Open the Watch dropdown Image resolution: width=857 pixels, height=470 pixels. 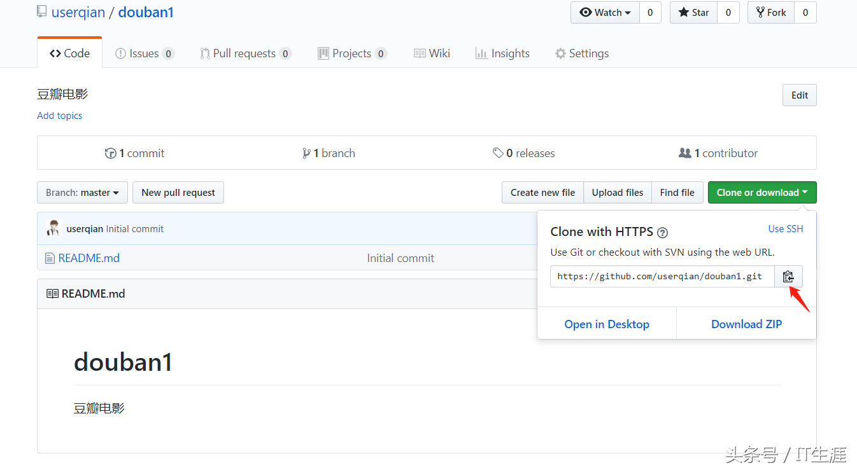click(x=605, y=13)
